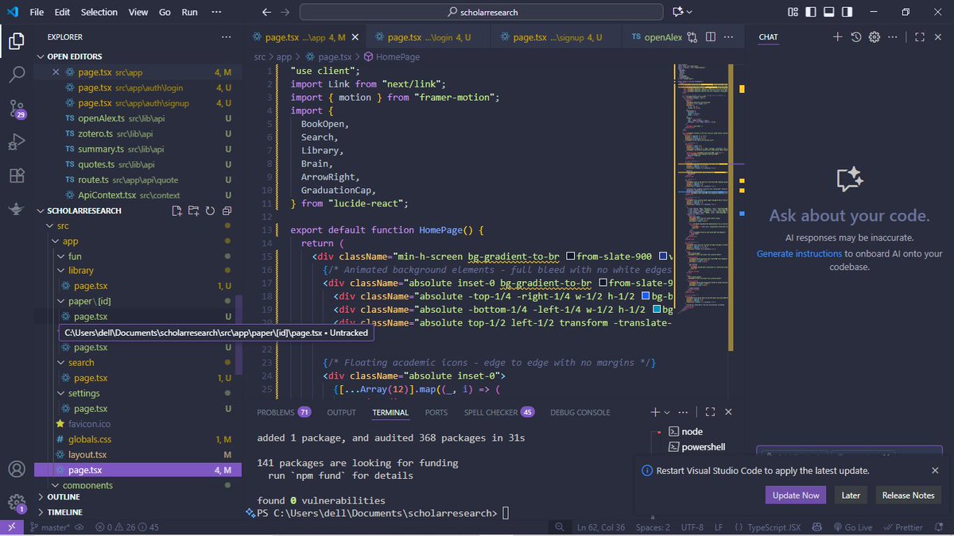The width and height of the screenshot is (954, 536).
Task: Click Generate instructions link in chat
Action: 799,253
